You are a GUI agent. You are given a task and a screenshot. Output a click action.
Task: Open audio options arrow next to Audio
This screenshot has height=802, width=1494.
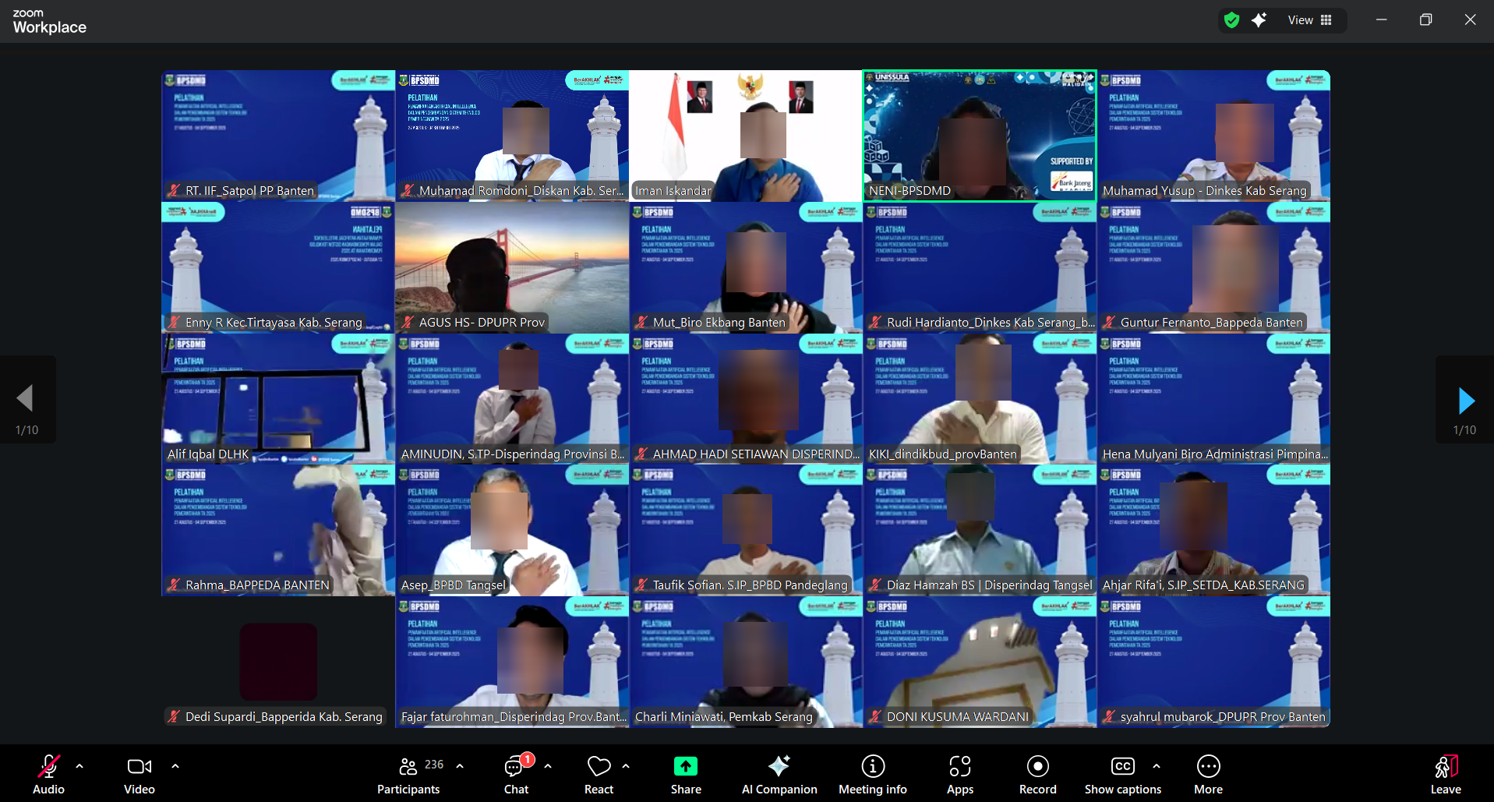click(79, 766)
